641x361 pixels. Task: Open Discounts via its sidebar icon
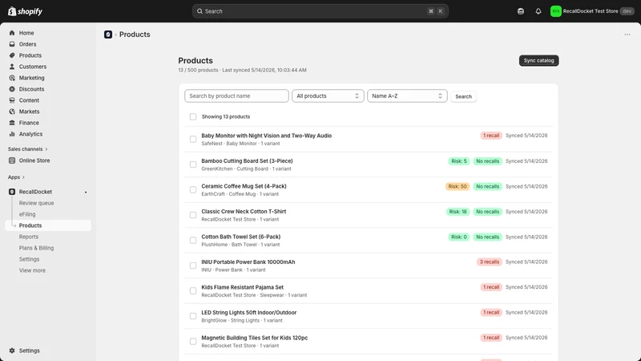pyautogui.click(x=12, y=89)
